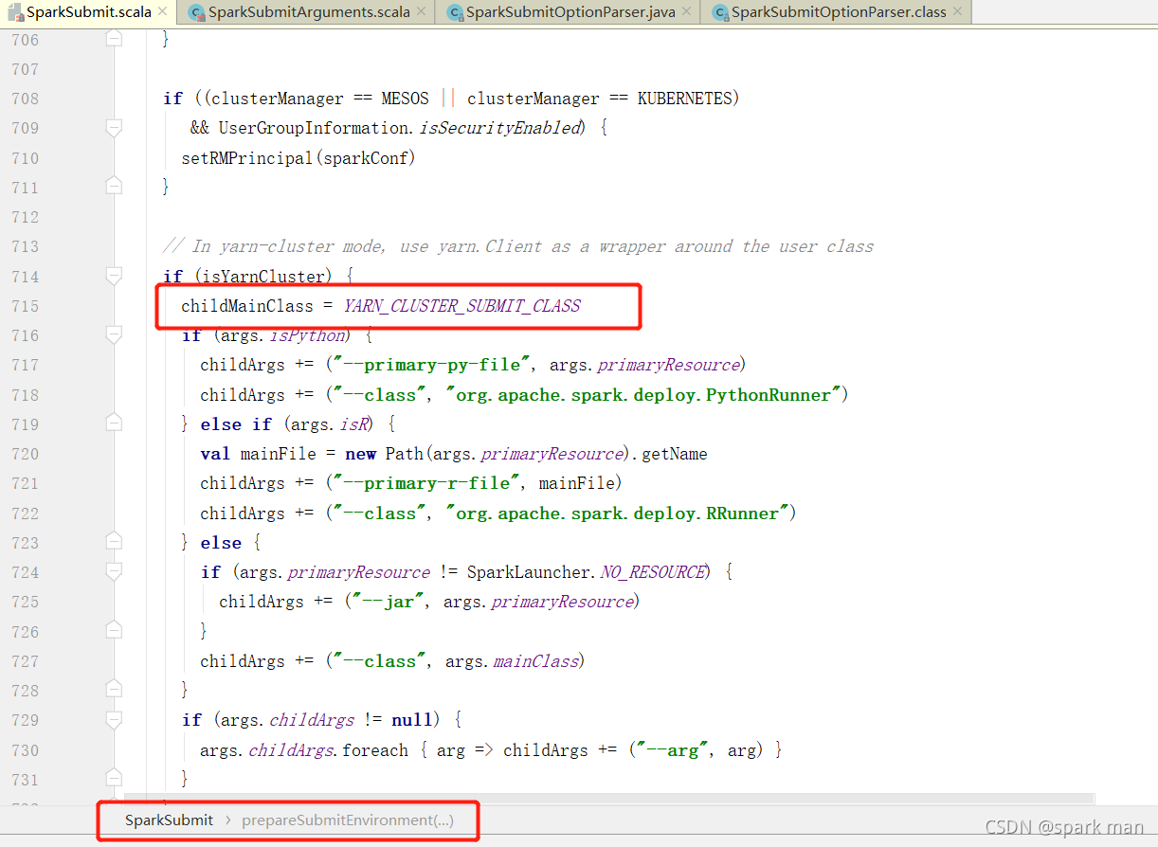Click the fold end marker at line 731

[x=114, y=779]
